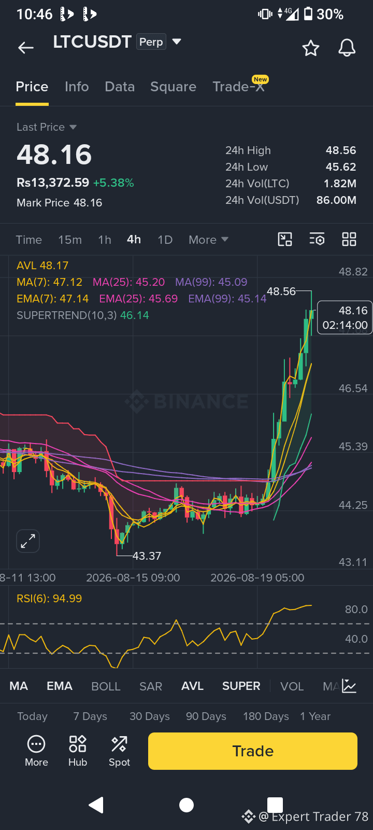Add LTCUSDT to favorites with star
The image size is (373, 830).
tap(311, 48)
